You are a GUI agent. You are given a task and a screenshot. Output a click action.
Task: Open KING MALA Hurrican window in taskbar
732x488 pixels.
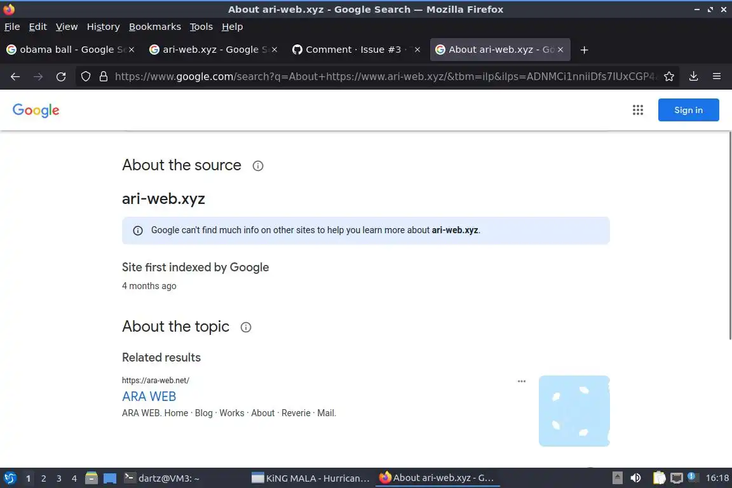click(x=311, y=478)
